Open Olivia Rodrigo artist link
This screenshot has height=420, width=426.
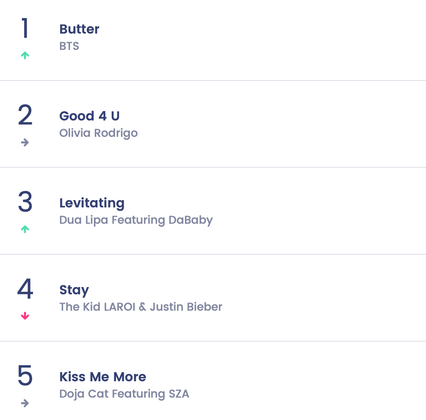click(99, 133)
